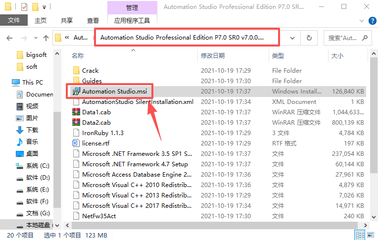Open the 应用程序工具 tab
Screen dimensions: 378x240
132,20
